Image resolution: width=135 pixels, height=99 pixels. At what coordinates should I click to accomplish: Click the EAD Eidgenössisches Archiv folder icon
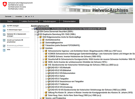[x=40, y=37]
